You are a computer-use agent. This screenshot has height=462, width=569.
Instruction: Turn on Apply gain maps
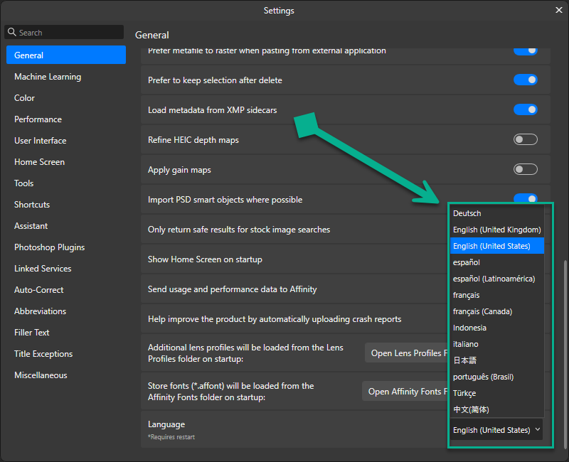[x=525, y=169]
